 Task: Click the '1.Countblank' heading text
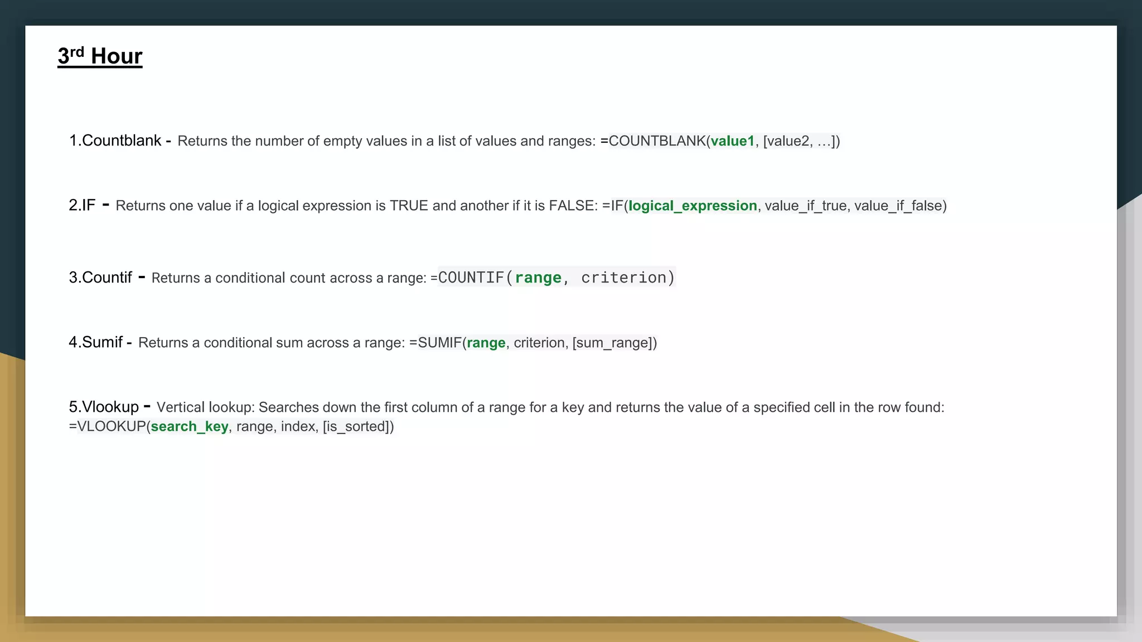115,140
